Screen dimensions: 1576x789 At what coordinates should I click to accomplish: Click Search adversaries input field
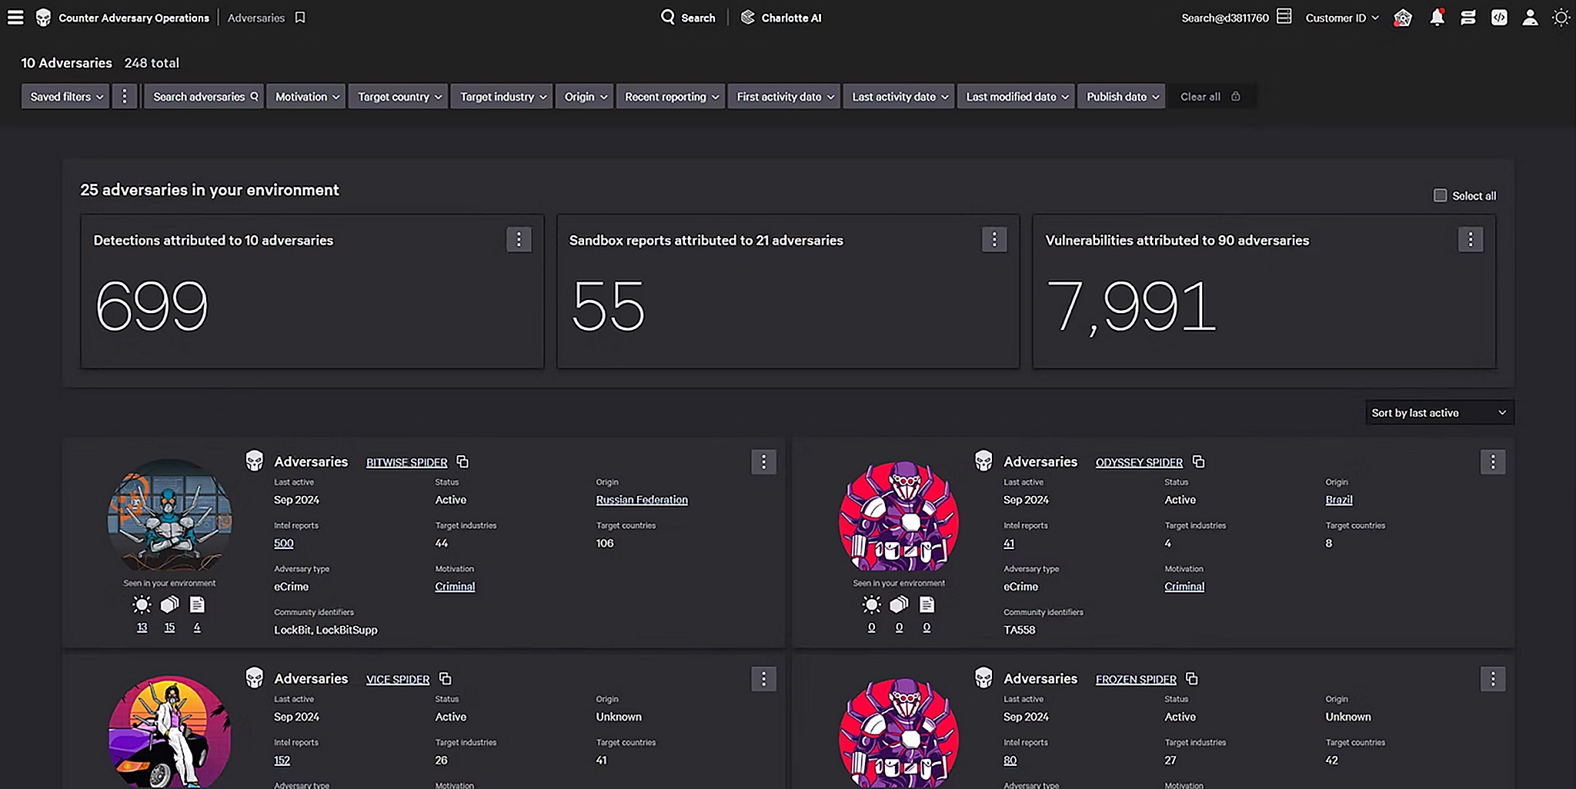(x=204, y=96)
